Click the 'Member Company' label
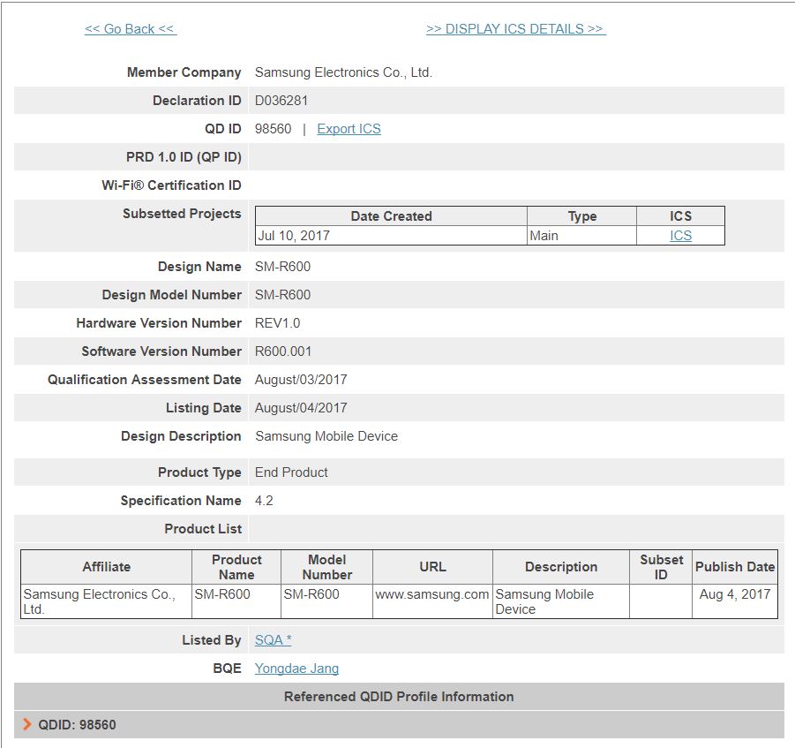Image resolution: width=795 pixels, height=748 pixels. pyautogui.click(x=184, y=72)
